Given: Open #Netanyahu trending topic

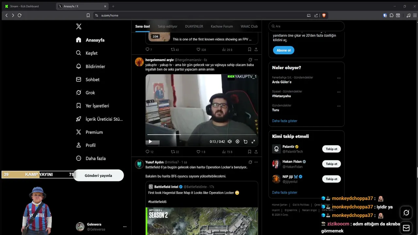Looking at the screenshot, I should tap(281, 96).
